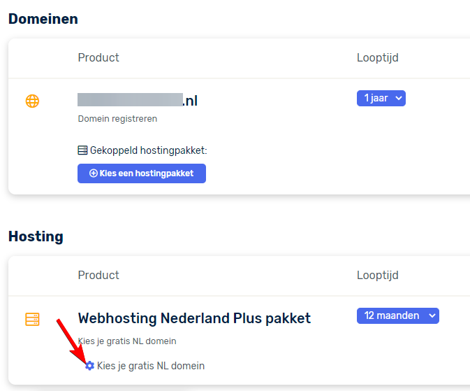The height and width of the screenshot is (391, 470).
Task: Click the plus icon in hosting package button
Action: coord(94,173)
